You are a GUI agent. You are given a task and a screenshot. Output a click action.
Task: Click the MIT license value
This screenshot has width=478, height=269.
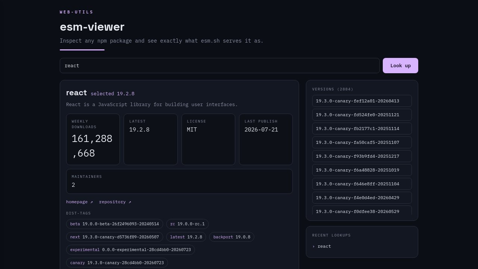(192, 130)
